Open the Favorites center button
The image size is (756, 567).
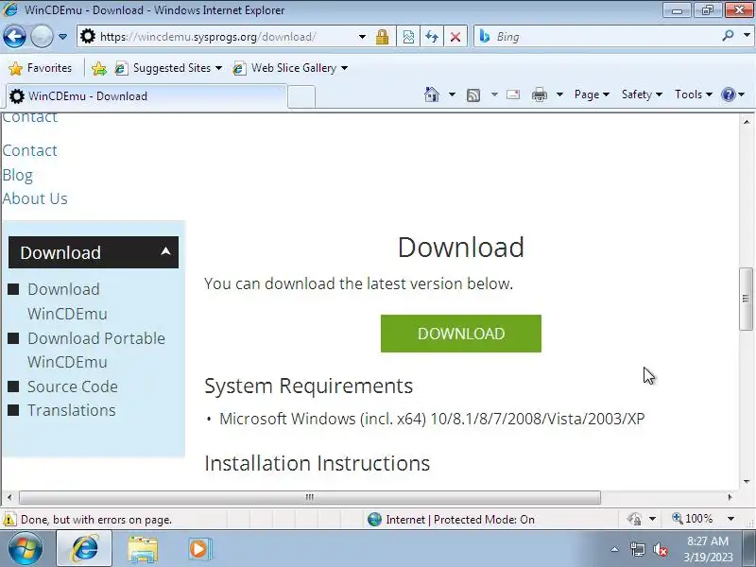[x=40, y=68]
